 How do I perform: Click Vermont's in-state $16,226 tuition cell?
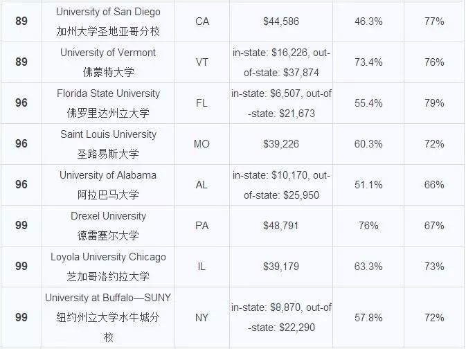click(x=281, y=62)
